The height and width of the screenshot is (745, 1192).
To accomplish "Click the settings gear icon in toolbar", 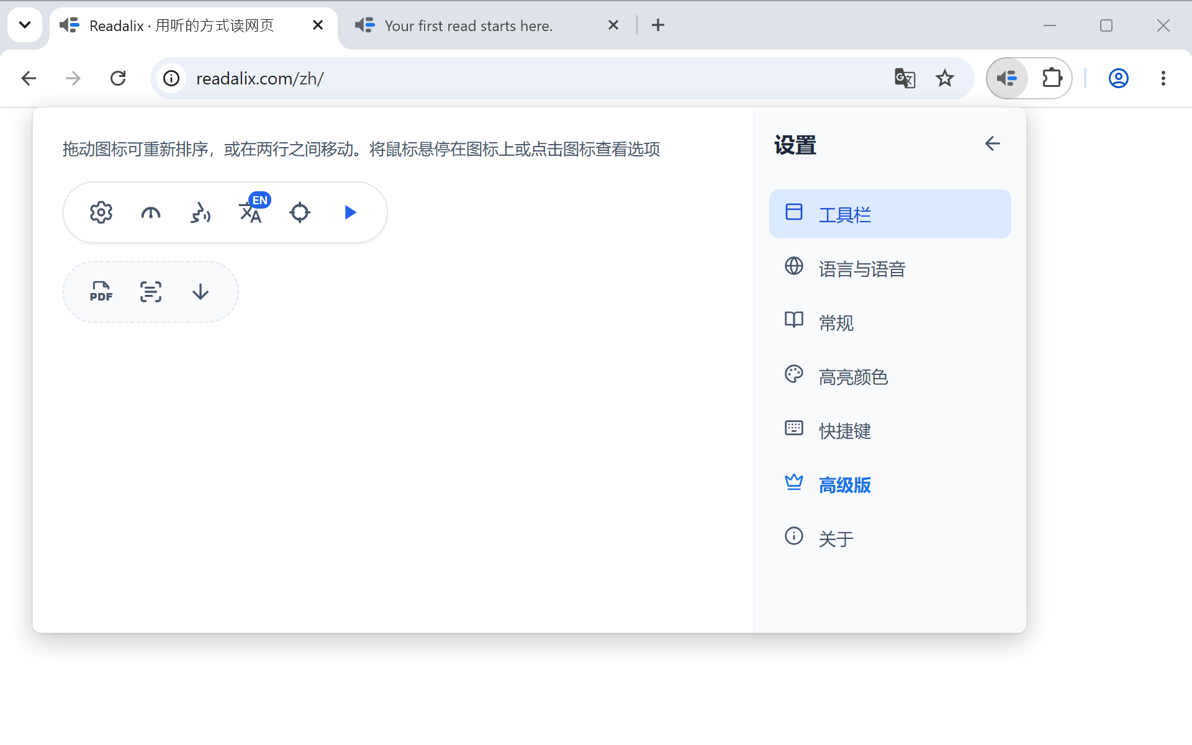I will tap(101, 213).
